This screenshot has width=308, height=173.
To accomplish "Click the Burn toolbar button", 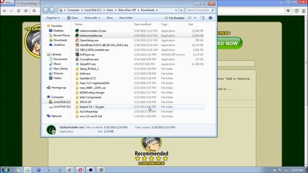I will click(110, 18).
